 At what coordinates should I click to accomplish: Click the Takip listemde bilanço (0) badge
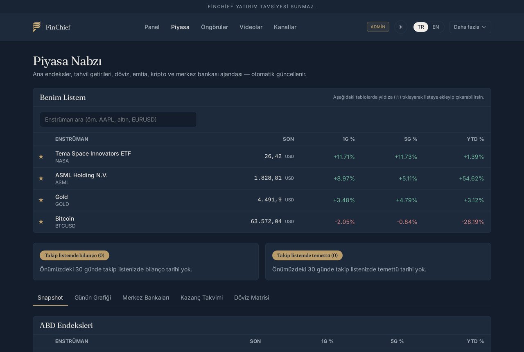coord(75,255)
